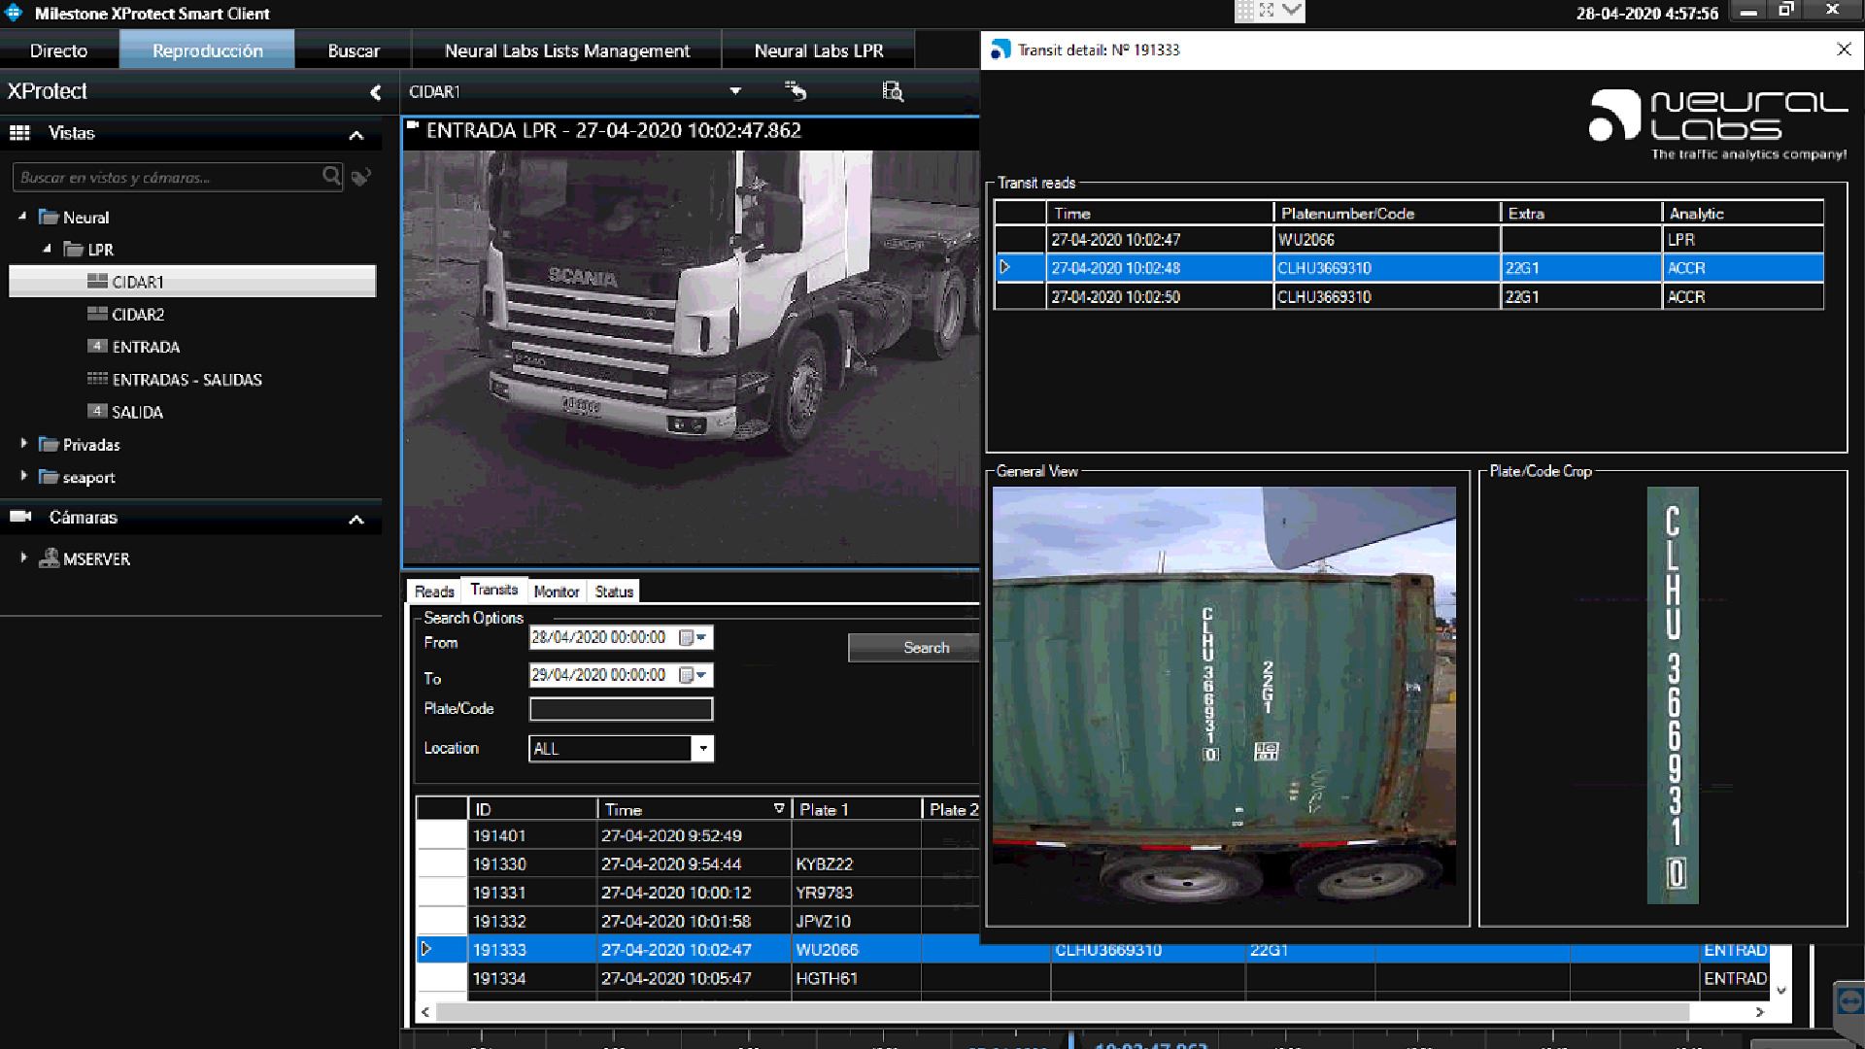Collapse the Cámaras section
This screenshot has height=1049, width=1865.
click(x=356, y=520)
